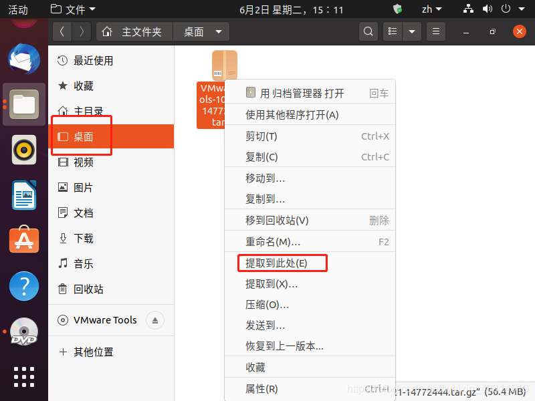Choose 重命名(M) in the context menu
Image resolution: width=535 pixels, height=401 pixels.
pyautogui.click(x=273, y=241)
